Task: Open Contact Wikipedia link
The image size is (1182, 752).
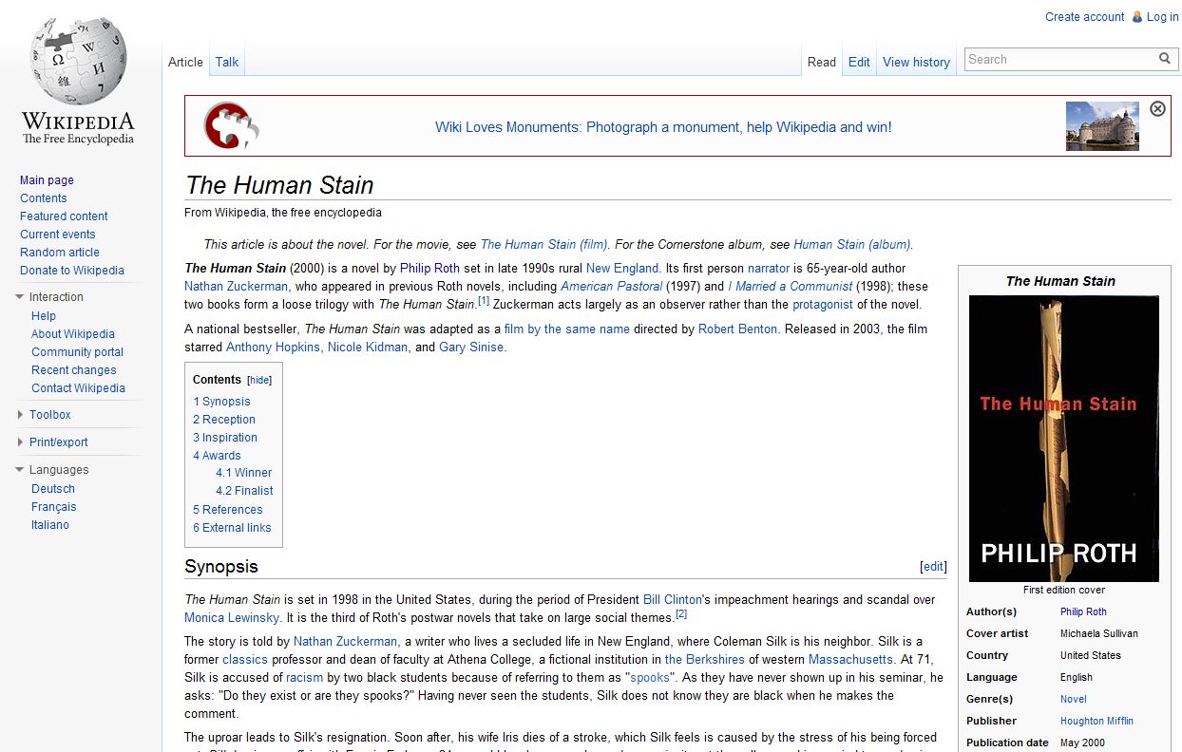Action: (78, 388)
